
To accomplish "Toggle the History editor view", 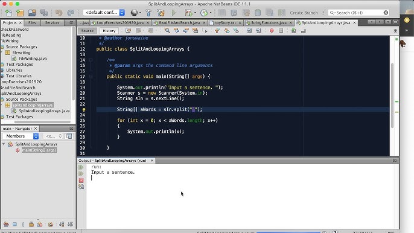I will [109, 31].
